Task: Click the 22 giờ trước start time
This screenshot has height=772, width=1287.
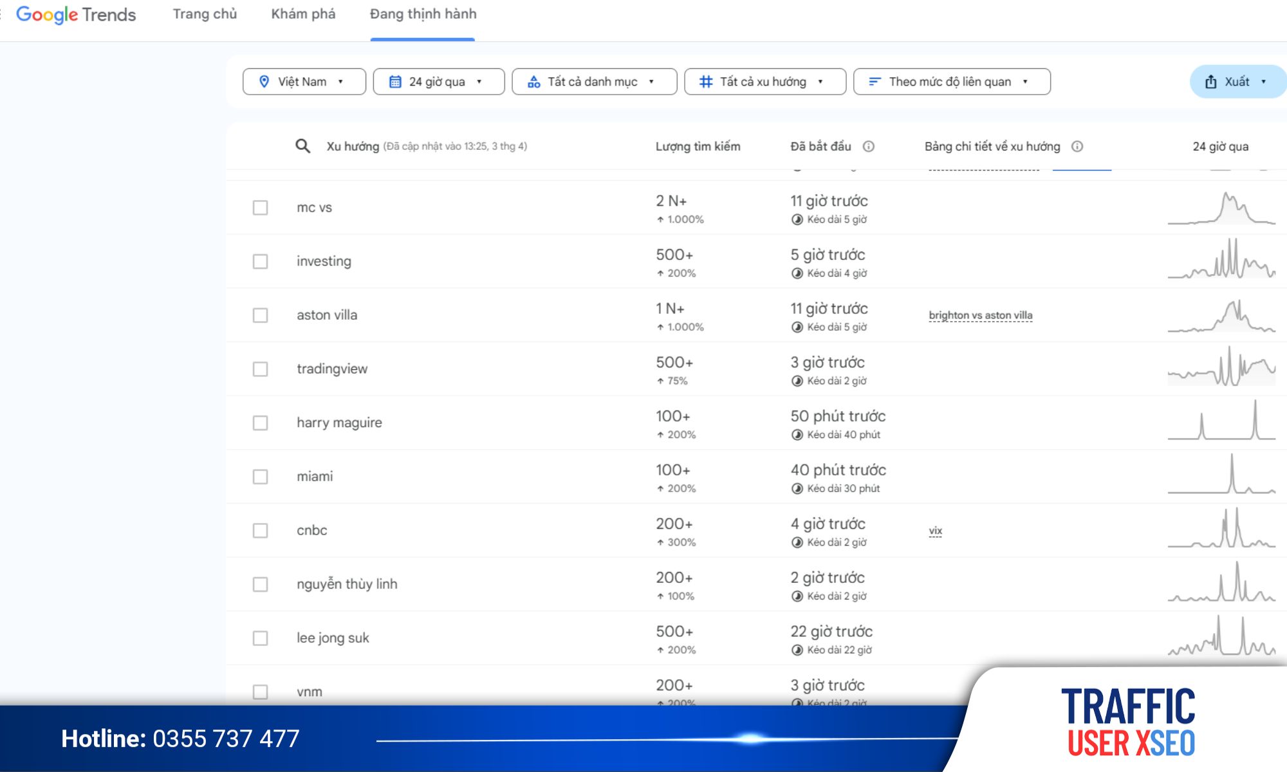Action: [831, 631]
